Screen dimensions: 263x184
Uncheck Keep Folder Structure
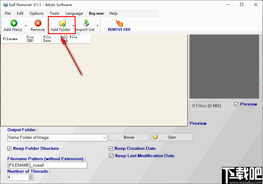click(9, 148)
